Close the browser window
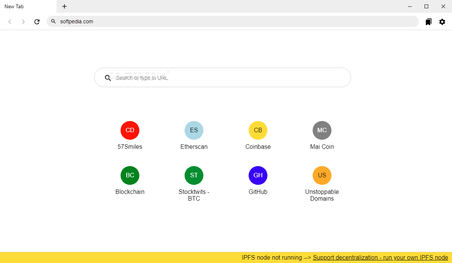The image size is (452, 263). (x=443, y=6)
